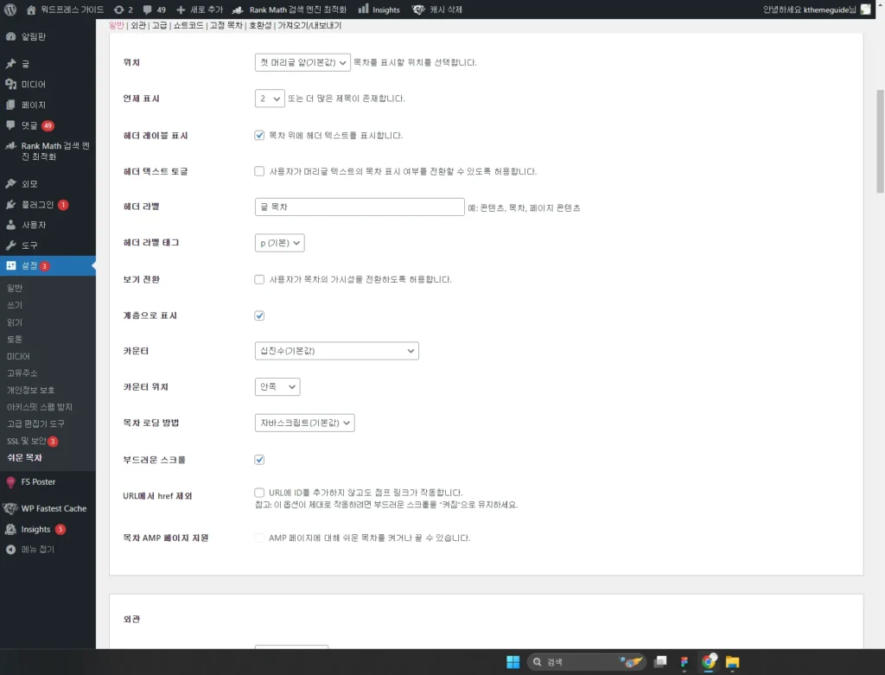This screenshot has width=885, height=675.
Task: Open 사용자 users icon
Action: click(10, 225)
